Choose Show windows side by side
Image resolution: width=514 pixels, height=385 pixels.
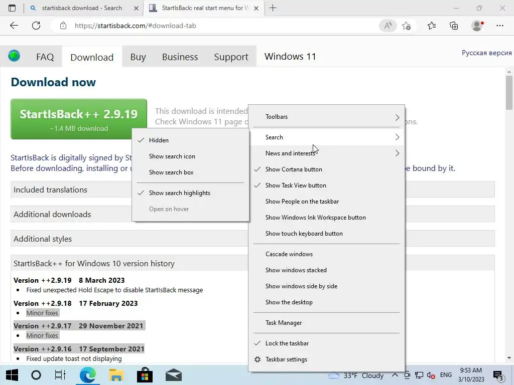[x=326, y=286]
